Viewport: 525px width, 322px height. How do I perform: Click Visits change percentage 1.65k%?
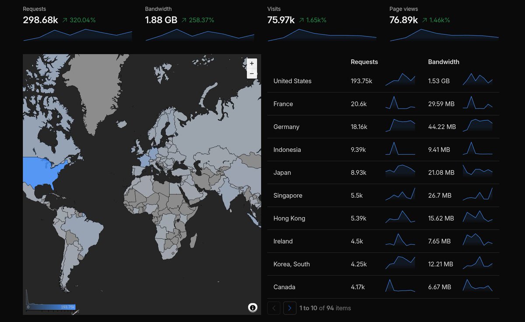coord(316,20)
